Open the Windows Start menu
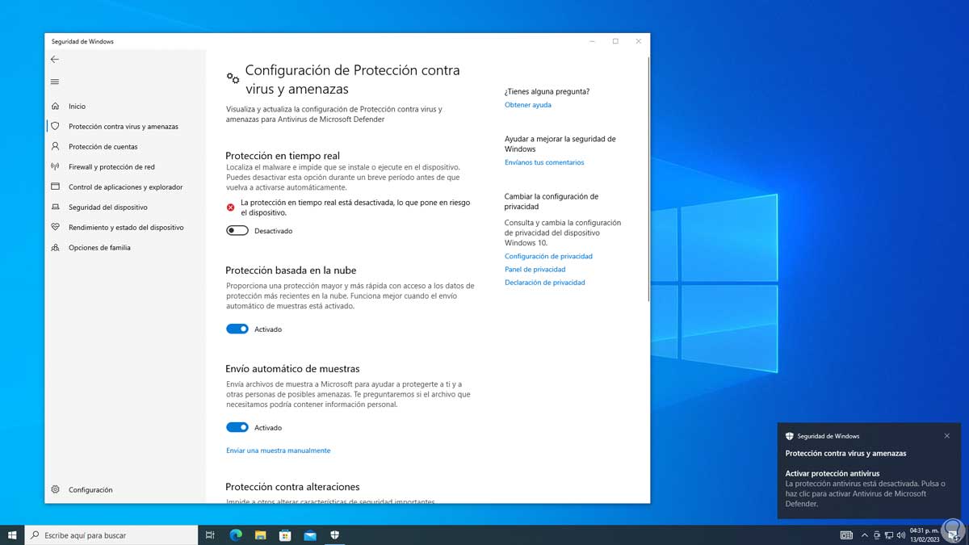This screenshot has width=969, height=545. 12,535
